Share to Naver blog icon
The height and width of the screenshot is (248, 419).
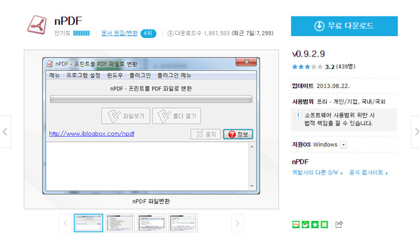pyautogui.click(x=296, y=224)
